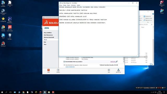
Task: Open Geri Dönüşüm recycle bin
Action: [x=10, y=37]
